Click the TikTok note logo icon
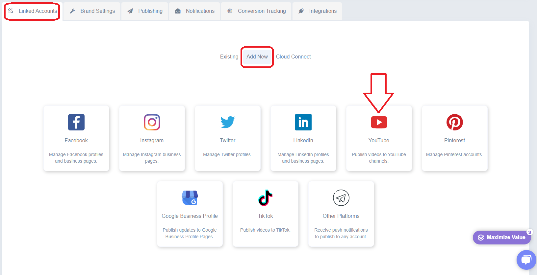 point(266,198)
